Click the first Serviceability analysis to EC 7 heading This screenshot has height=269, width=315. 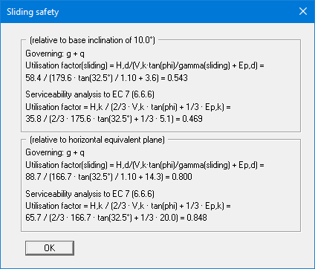tap(90, 94)
